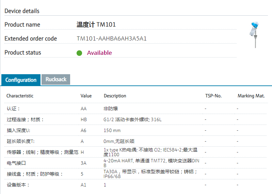Click the Characteristic column header

pyautogui.click(x=20, y=96)
